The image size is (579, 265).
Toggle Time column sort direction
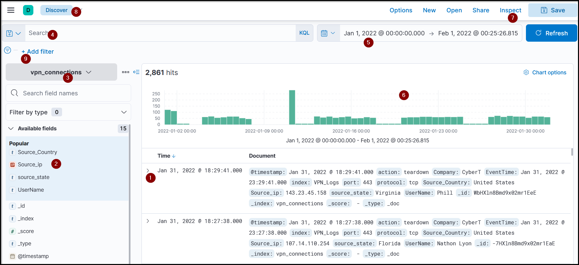174,156
